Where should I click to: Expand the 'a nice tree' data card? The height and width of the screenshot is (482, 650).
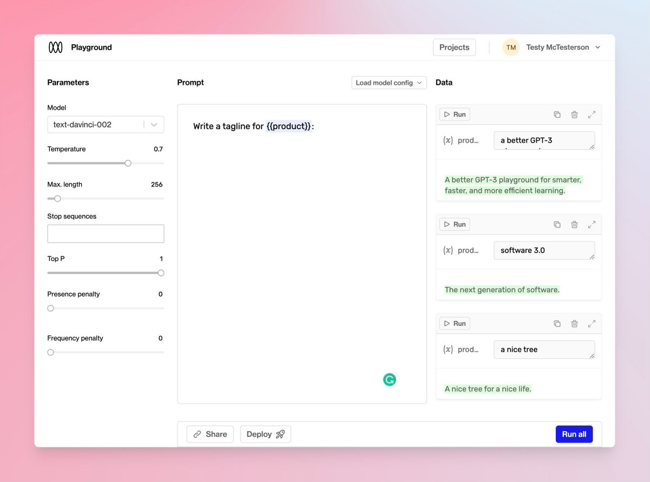click(x=591, y=323)
